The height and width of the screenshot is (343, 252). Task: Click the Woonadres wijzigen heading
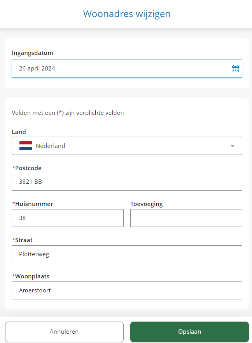(127, 14)
